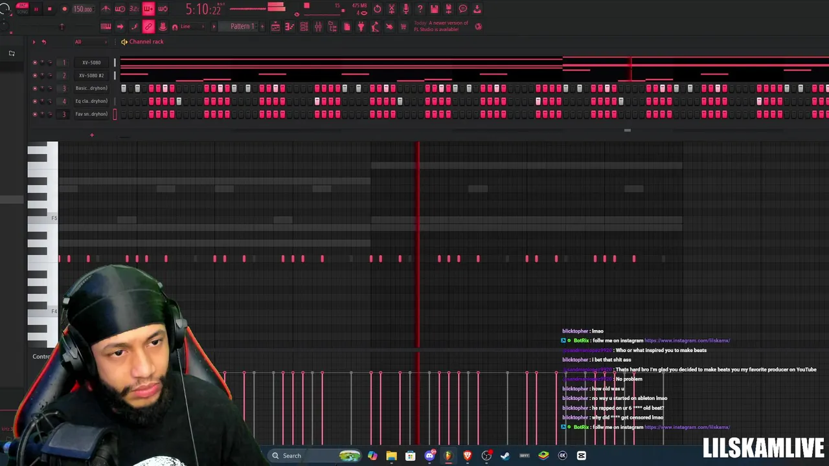Click the stamp tool icon
829x466 pixels.
[x=163, y=27]
